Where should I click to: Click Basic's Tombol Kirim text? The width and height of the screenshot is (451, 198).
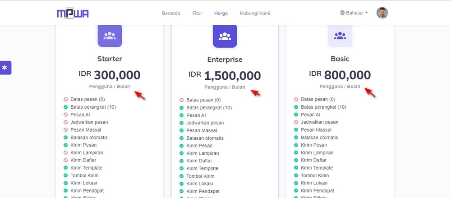(315, 175)
